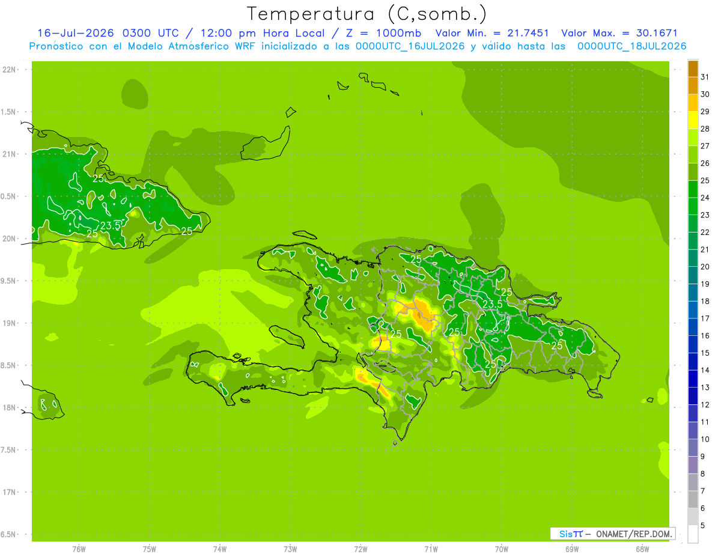Click the '71W' longitude axis label
721x557 pixels.
coord(431,549)
